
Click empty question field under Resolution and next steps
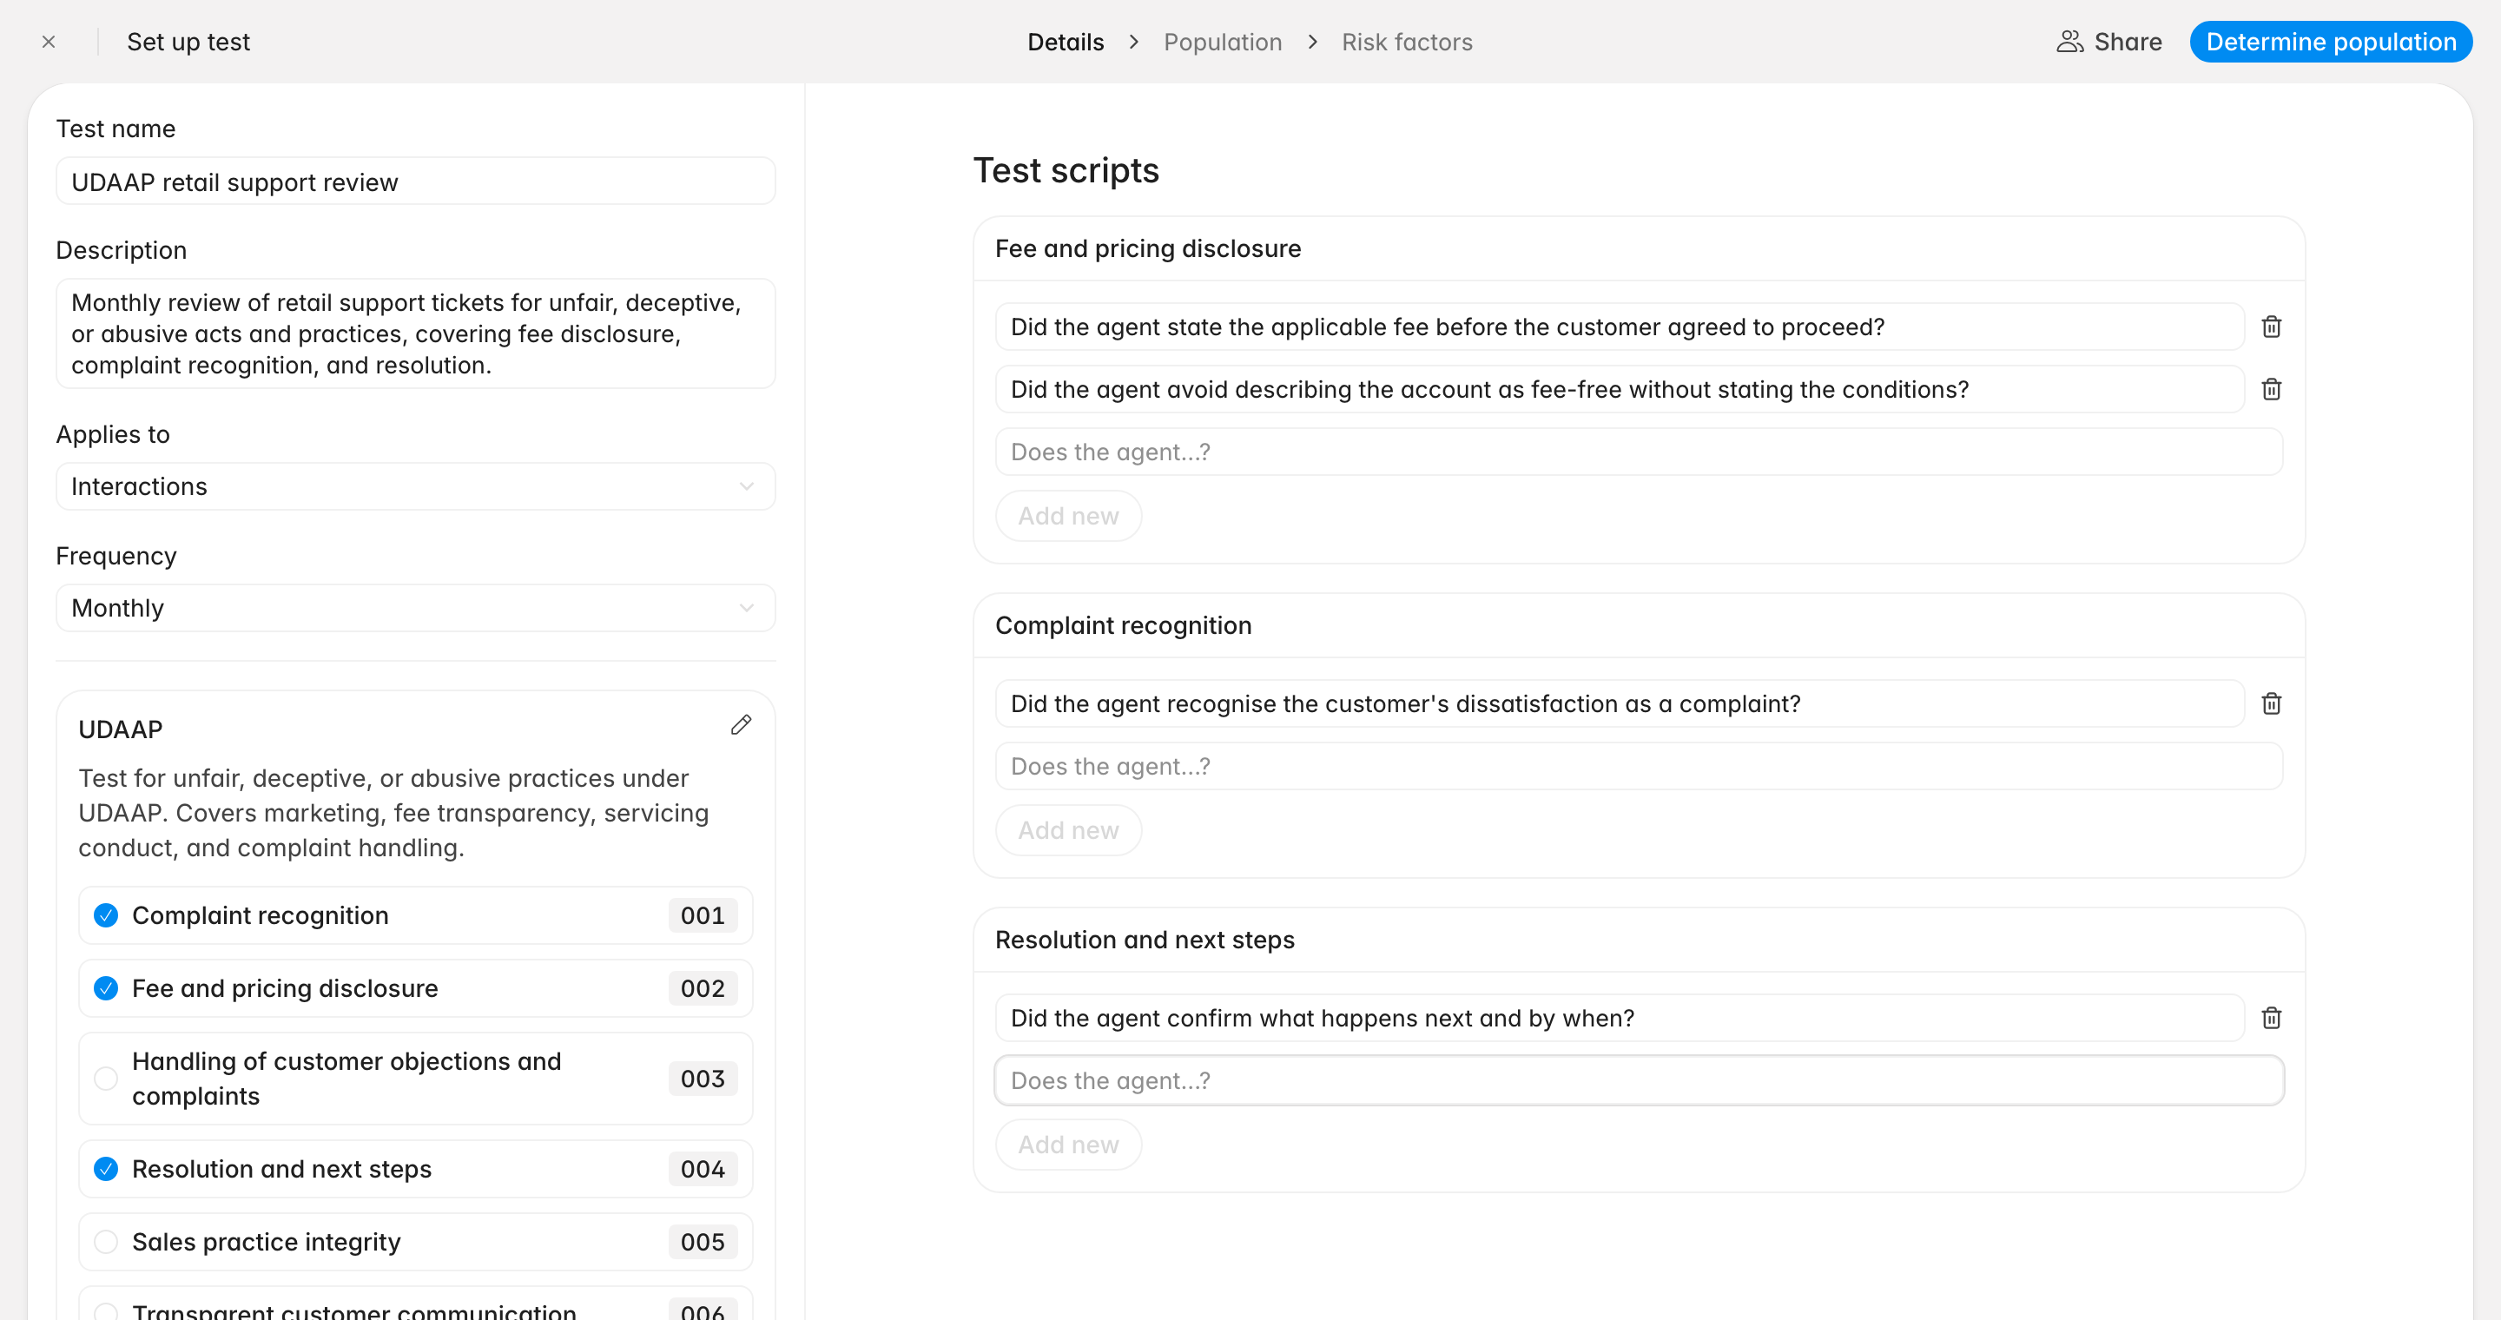point(1639,1080)
